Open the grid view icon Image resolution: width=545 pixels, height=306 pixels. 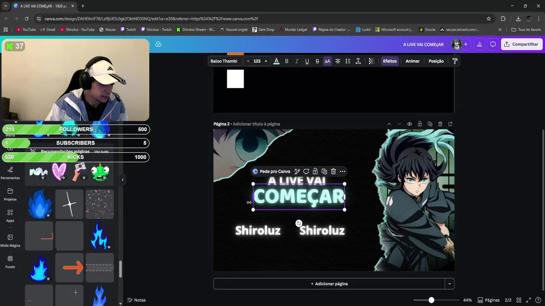tap(519, 300)
